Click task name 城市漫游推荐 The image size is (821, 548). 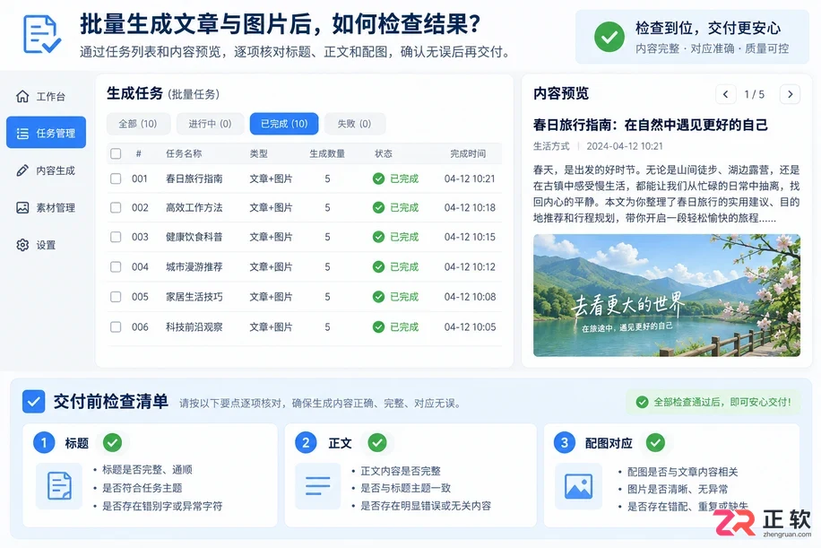(194, 266)
